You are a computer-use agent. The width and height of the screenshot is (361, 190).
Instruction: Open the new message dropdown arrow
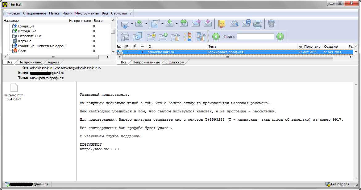[162, 24]
